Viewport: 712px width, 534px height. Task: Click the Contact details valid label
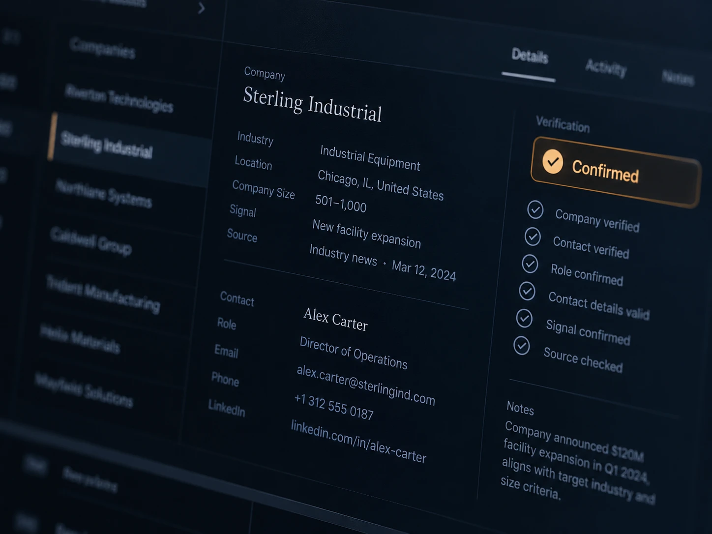point(599,305)
